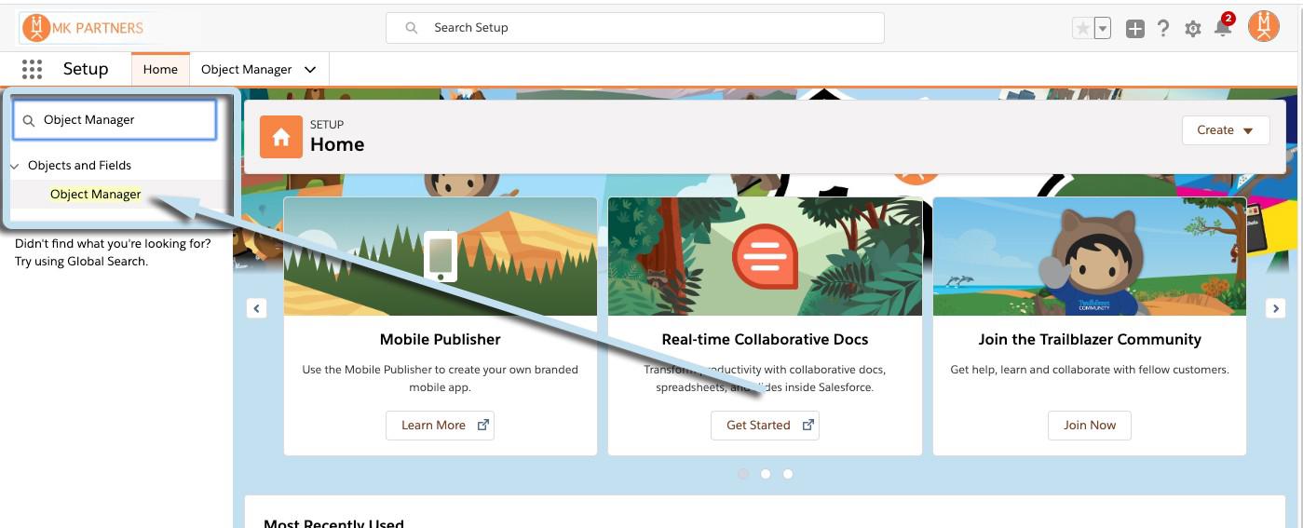
Task: Click the user profile avatar
Action: [x=1264, y=27]
